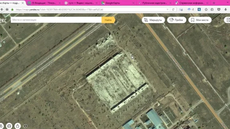Click the icon left of the weather extension
The width and height of the screenshot is (230, 129).
click(x=181, y=10)
